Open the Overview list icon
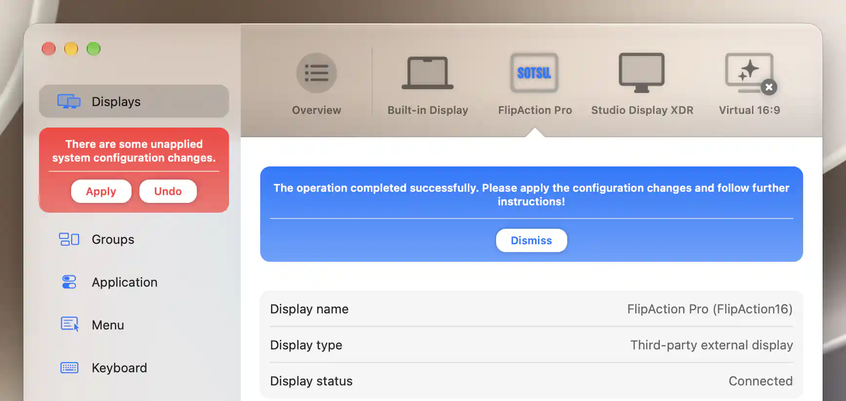Screen dimensions: 846x401 pos(316,73)
